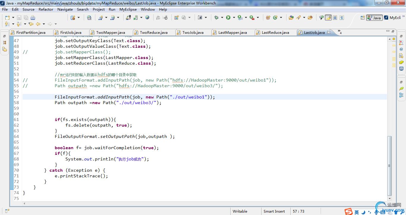Open Back navigation history dropdown arrow

44,24
